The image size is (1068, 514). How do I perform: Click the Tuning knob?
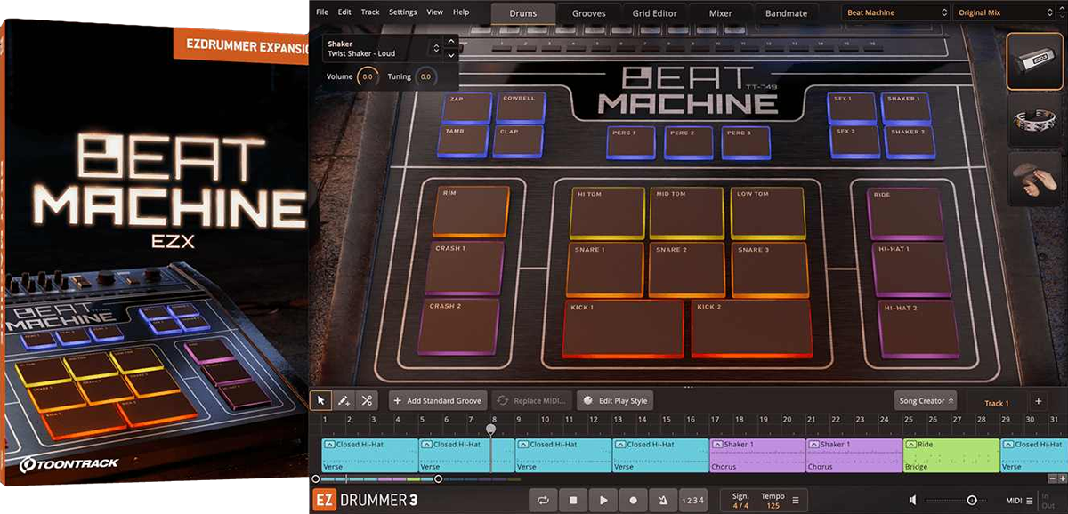click(x=425, y=77)
